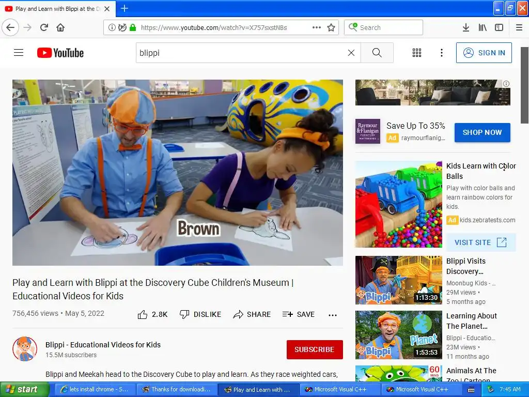Open the Blippi - Educational Videos for Kids channel name

(x=103, y=345)
